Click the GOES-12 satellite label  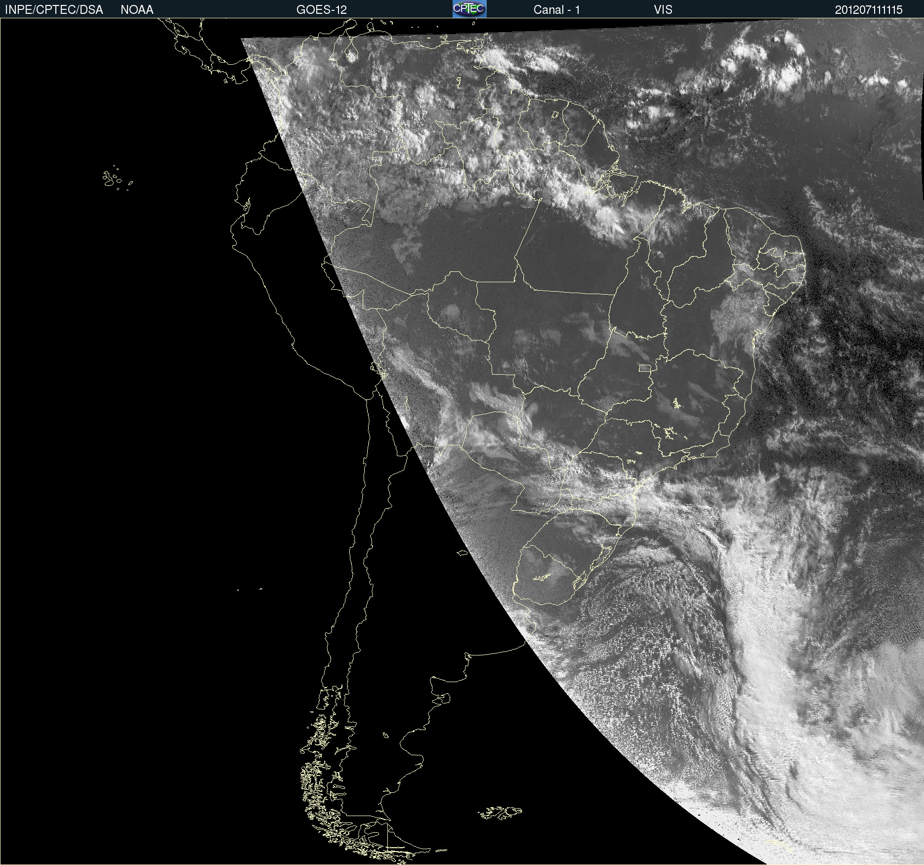click(x=322, y=10)
